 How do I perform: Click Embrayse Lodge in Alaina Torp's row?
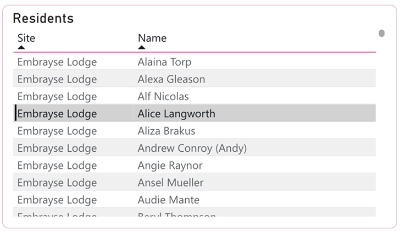57,62
